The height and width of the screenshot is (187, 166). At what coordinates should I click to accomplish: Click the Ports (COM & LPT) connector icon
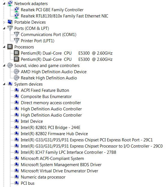[x=10, y=28]
